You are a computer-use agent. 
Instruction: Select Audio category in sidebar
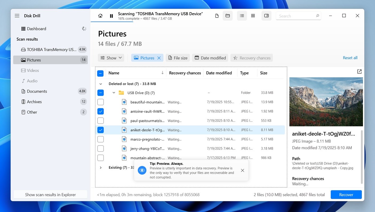(x=50, y=81)
